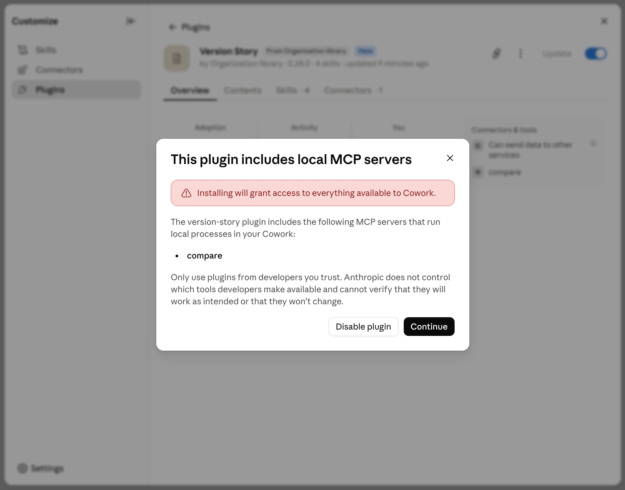The image size is (625, 490).
Task: Toggle the Version Story plugin switch
Action: (x=595, y=54)
